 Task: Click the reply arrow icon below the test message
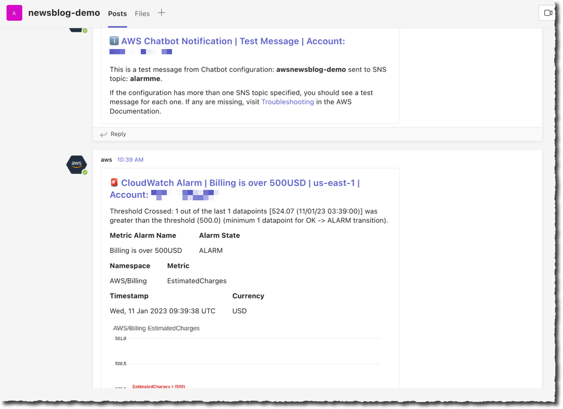pos(103,134)
